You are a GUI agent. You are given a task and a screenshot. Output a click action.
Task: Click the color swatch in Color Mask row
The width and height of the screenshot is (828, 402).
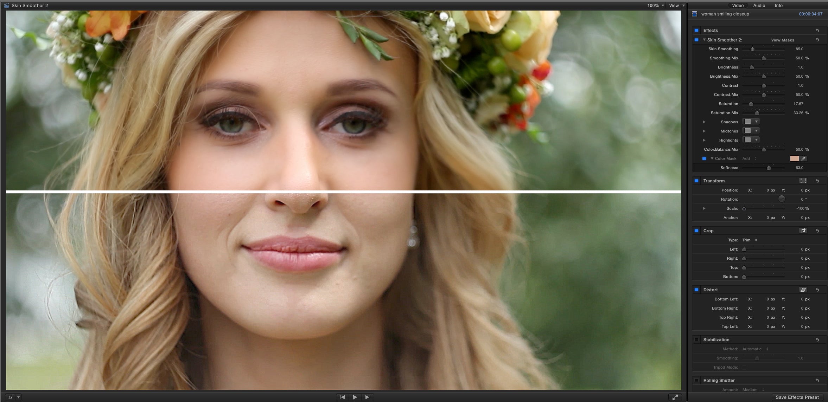click(794, 158)
